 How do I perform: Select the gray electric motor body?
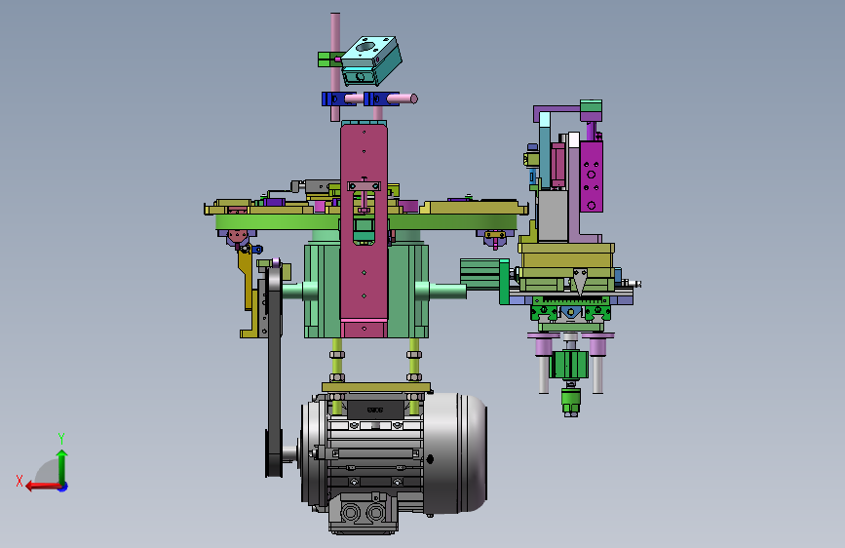coord(395,453)
